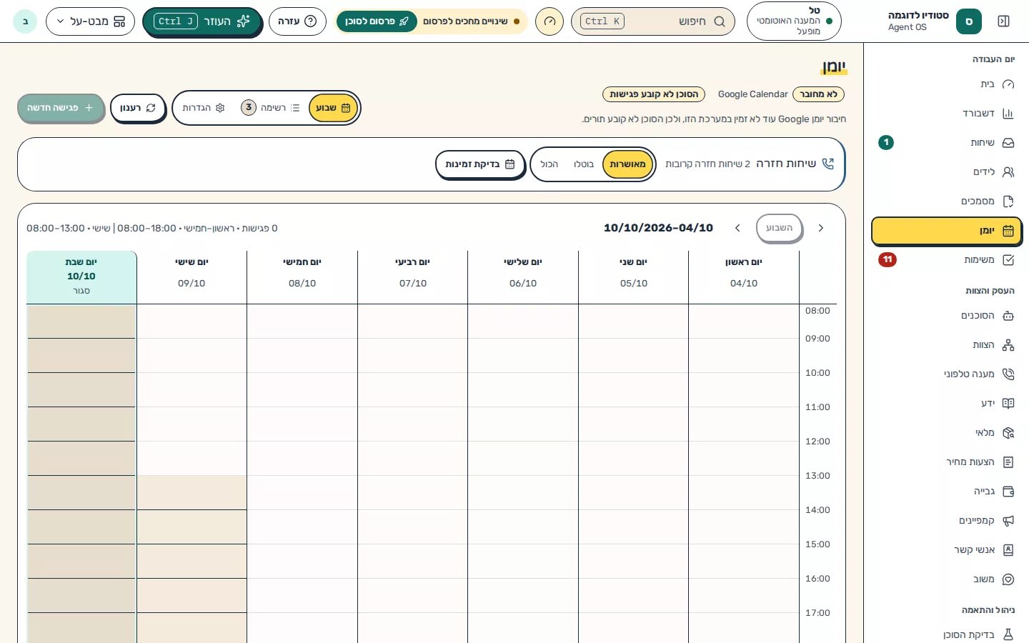The image size is (1029, 643).
Task: Open קמפיינים campaigns page
Action: tap(946, 521)
